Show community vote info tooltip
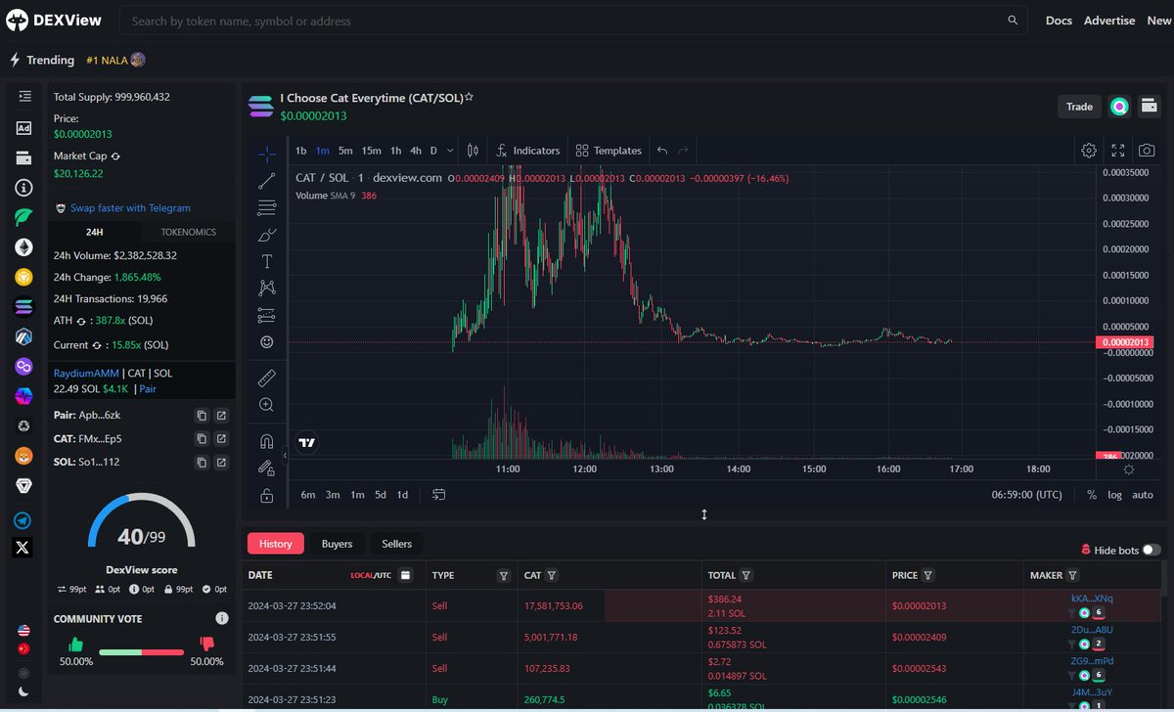 222,618
